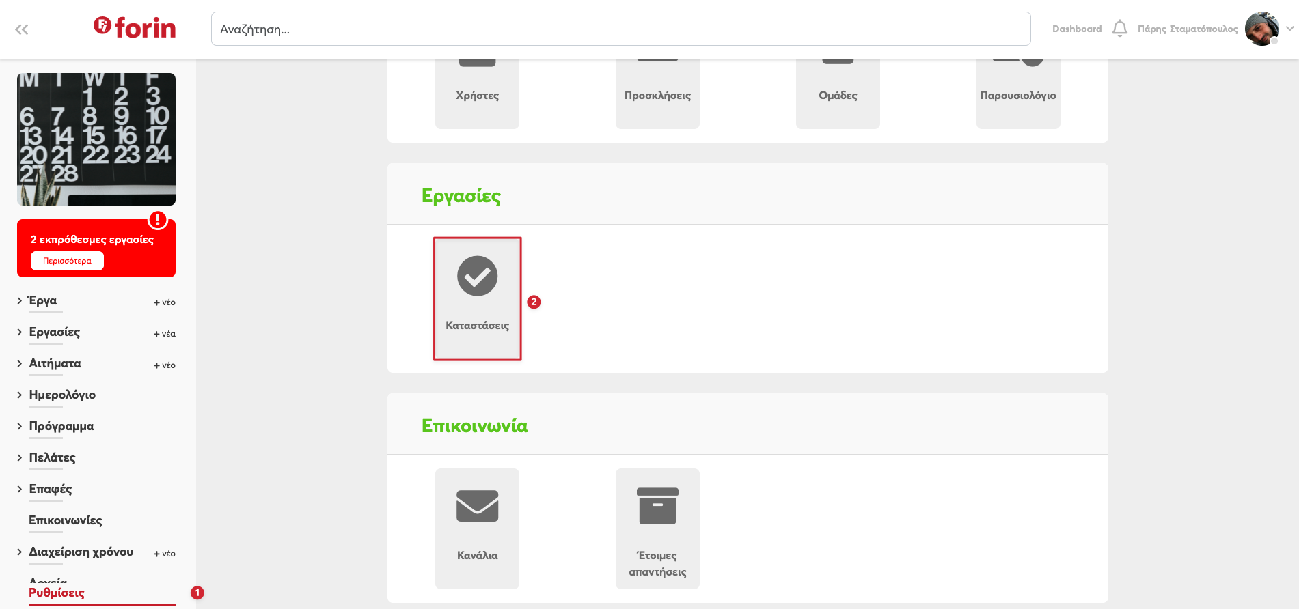Screen dimensions: 1299x609
Task: Click the overdue tasks alert icon
Action: coord(158,220)
